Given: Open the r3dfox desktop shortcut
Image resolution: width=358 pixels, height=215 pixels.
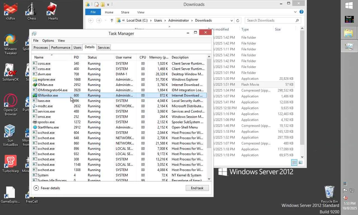Looking at the screenshot, I should click(x=11, y=12).
